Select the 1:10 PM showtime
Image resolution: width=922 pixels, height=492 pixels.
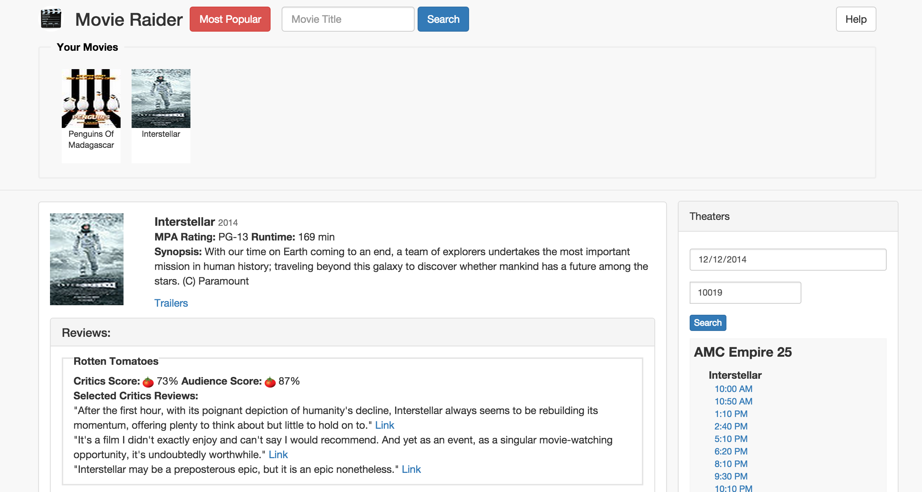pyautogui.click(x=731, y=414)
